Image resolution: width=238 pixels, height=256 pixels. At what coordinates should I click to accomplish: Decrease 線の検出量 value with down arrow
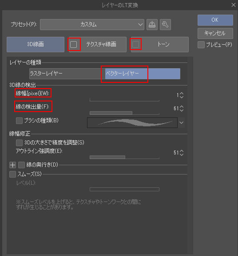click(182, 110)
